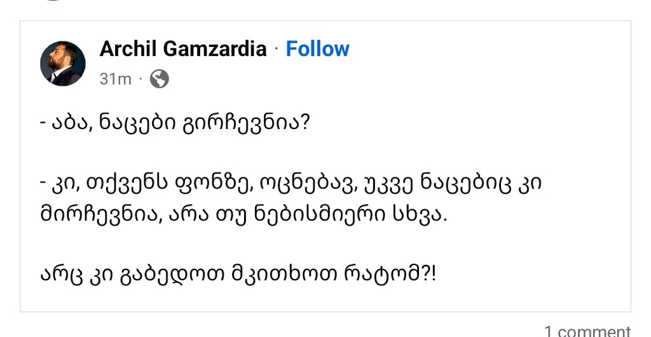Image resolution: width=651 pixels, height=337 pixels.
Task: Click the word 'აბა' opening the post
Action: coord(65,121)
